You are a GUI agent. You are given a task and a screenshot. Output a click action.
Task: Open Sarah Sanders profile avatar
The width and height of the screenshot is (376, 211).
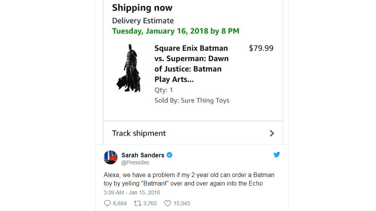pos(111,157)
